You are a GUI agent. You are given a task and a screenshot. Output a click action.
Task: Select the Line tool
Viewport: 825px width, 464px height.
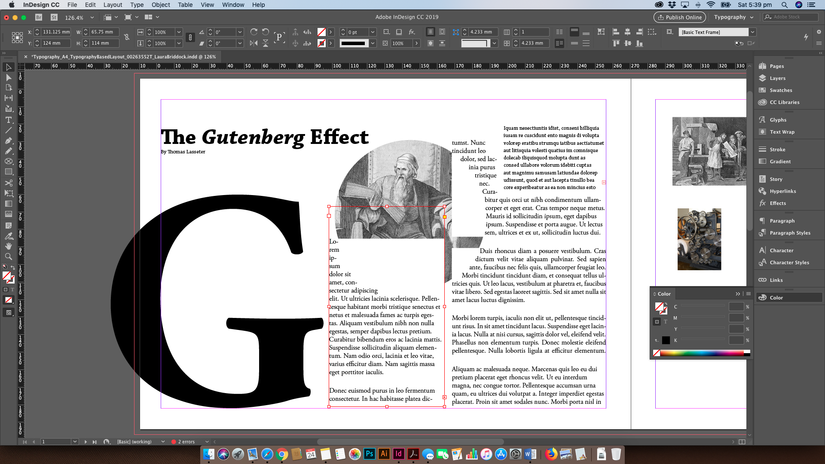(x=8, y=130)
